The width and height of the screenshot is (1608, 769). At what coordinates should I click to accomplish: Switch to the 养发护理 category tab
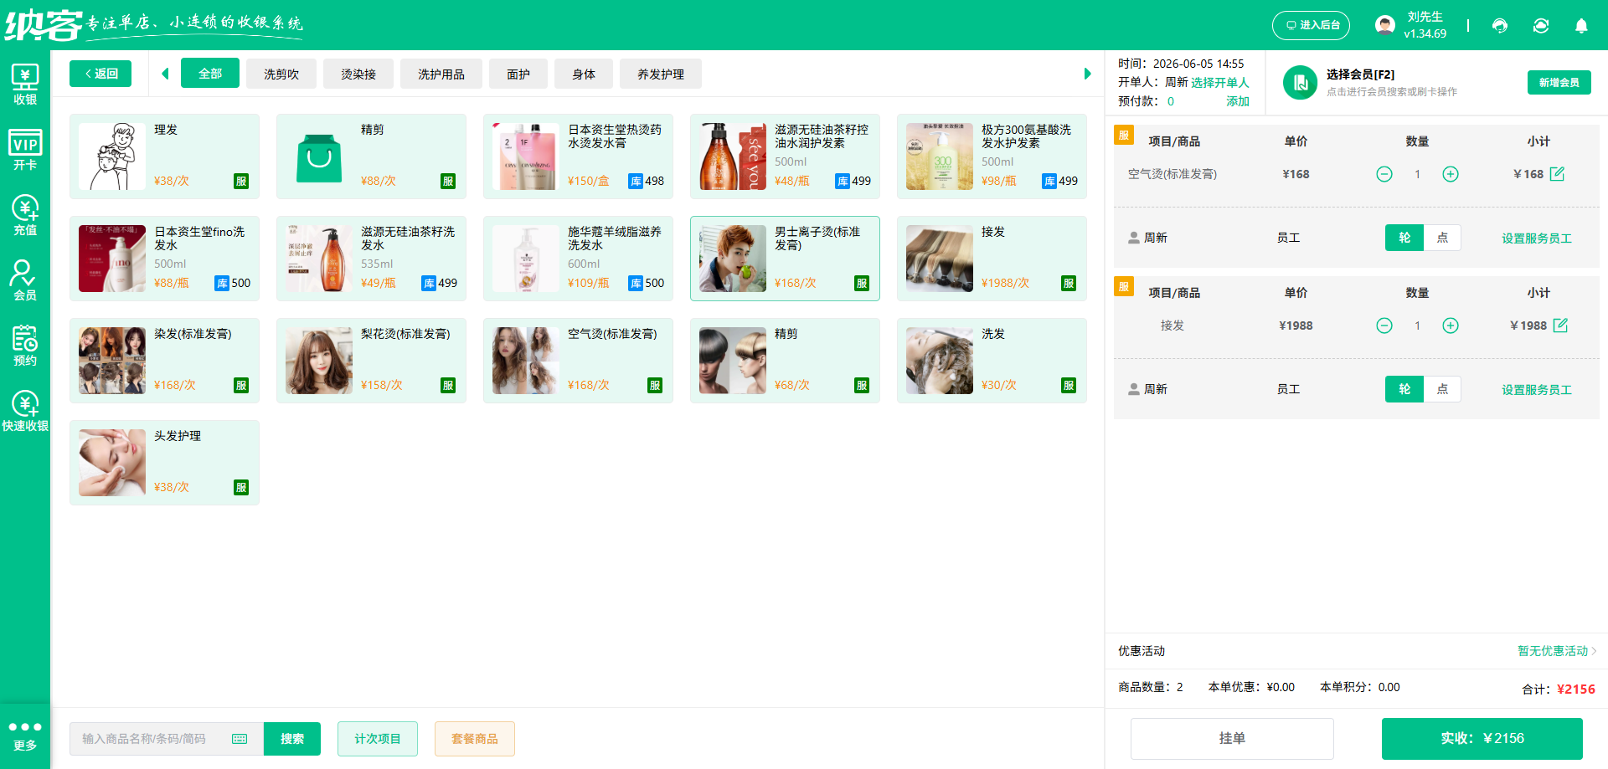pos(661,74)
